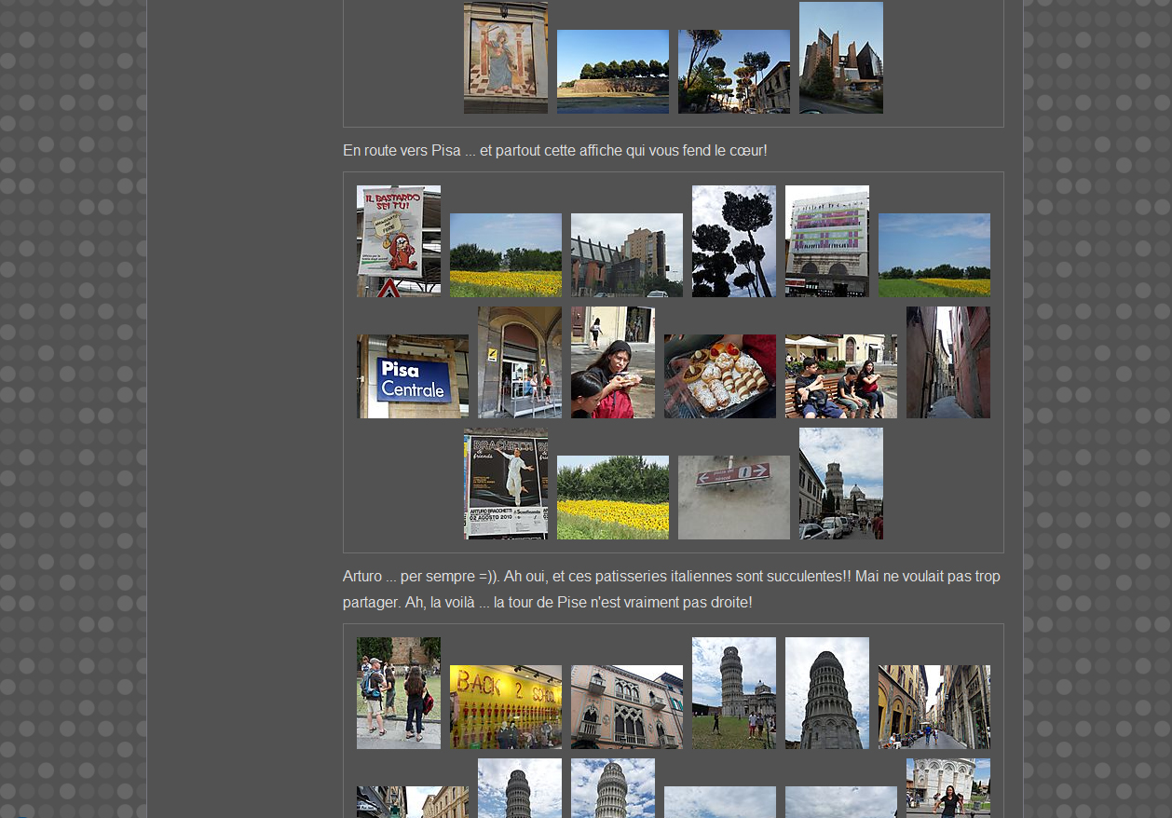View the Back 2 School yellow storefront photo

coord(505,707)
